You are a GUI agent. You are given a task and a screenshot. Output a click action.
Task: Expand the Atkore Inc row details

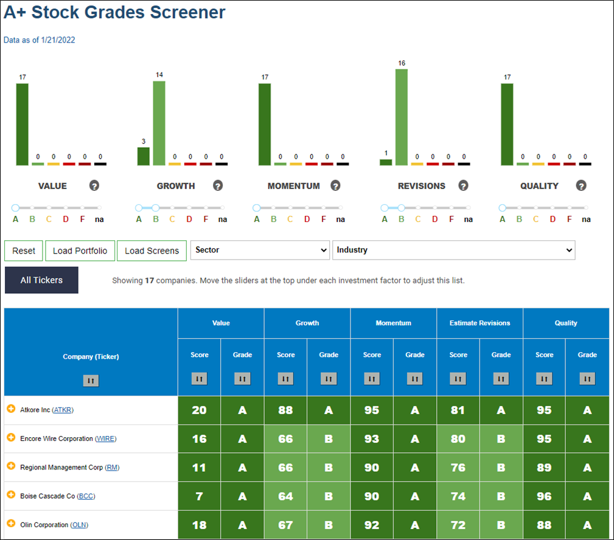11,409
